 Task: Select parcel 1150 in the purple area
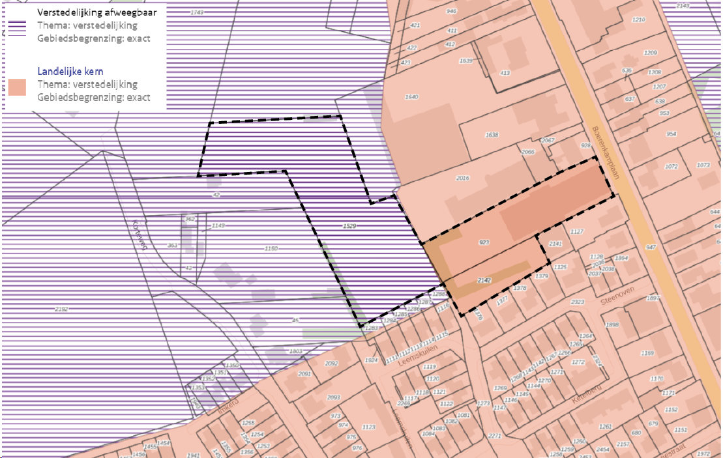tap(270, 248)
